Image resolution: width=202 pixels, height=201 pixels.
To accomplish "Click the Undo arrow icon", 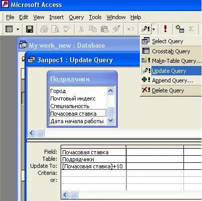I will point(131,29).
